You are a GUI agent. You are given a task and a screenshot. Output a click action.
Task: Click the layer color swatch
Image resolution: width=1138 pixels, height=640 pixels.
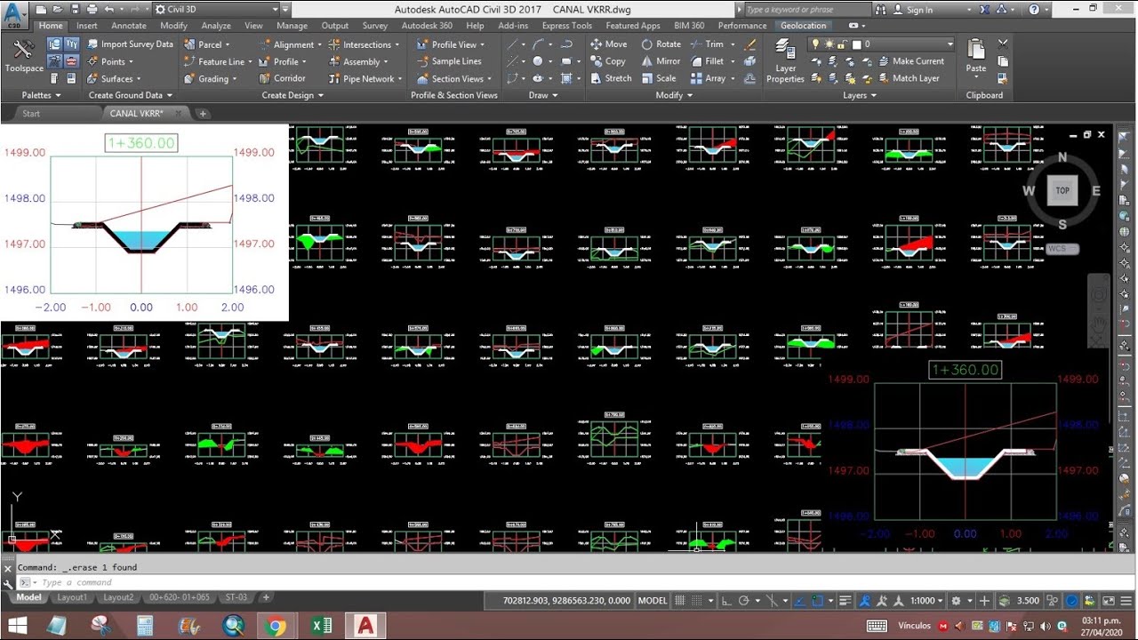(x=856, y=44)
